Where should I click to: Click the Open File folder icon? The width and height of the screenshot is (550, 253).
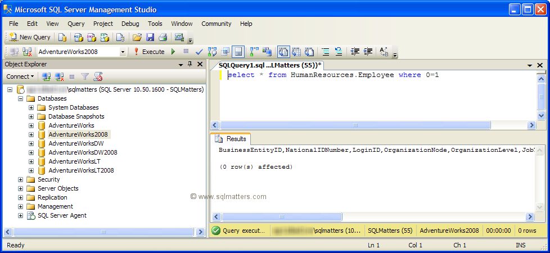click(137, 37)
